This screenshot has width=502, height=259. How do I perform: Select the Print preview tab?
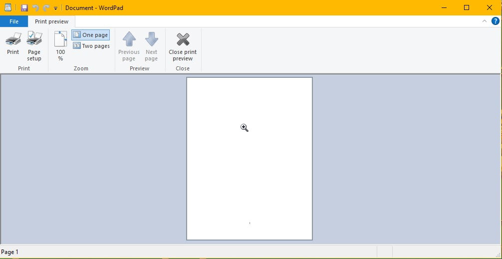(x=51, y=21)
